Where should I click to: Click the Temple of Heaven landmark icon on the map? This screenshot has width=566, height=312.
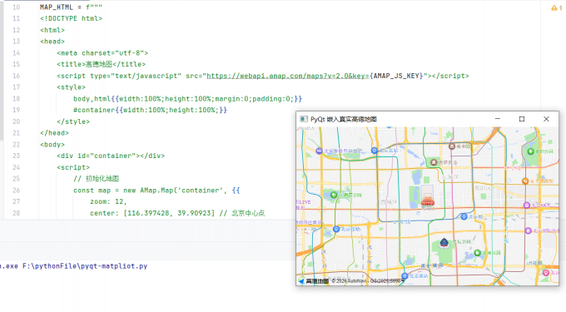pyautogui.click(x=444, y=243)
